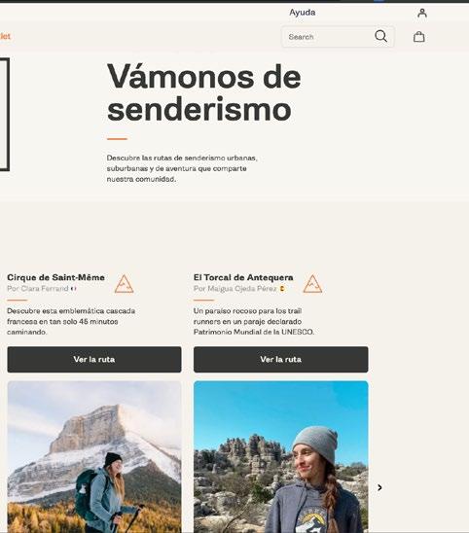Click the mountain icon beside Cirque de Saint-Même
Image resolution: width=469 pixels, height=533 pixels.
125,284
